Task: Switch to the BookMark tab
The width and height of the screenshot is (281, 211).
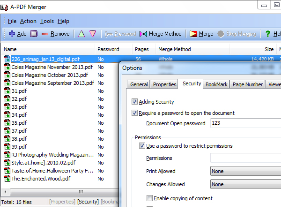Action: click(x=216, y=84)
